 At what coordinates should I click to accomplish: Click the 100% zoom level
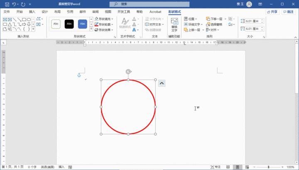(x=290, y=167)
